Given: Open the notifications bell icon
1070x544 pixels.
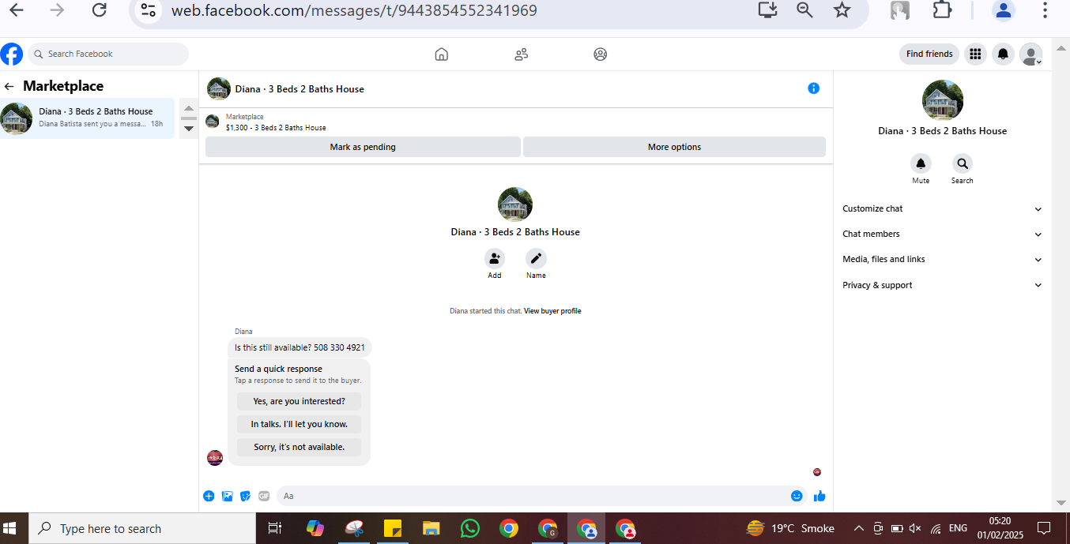Looking at the screenshot, I should 1003,54.
